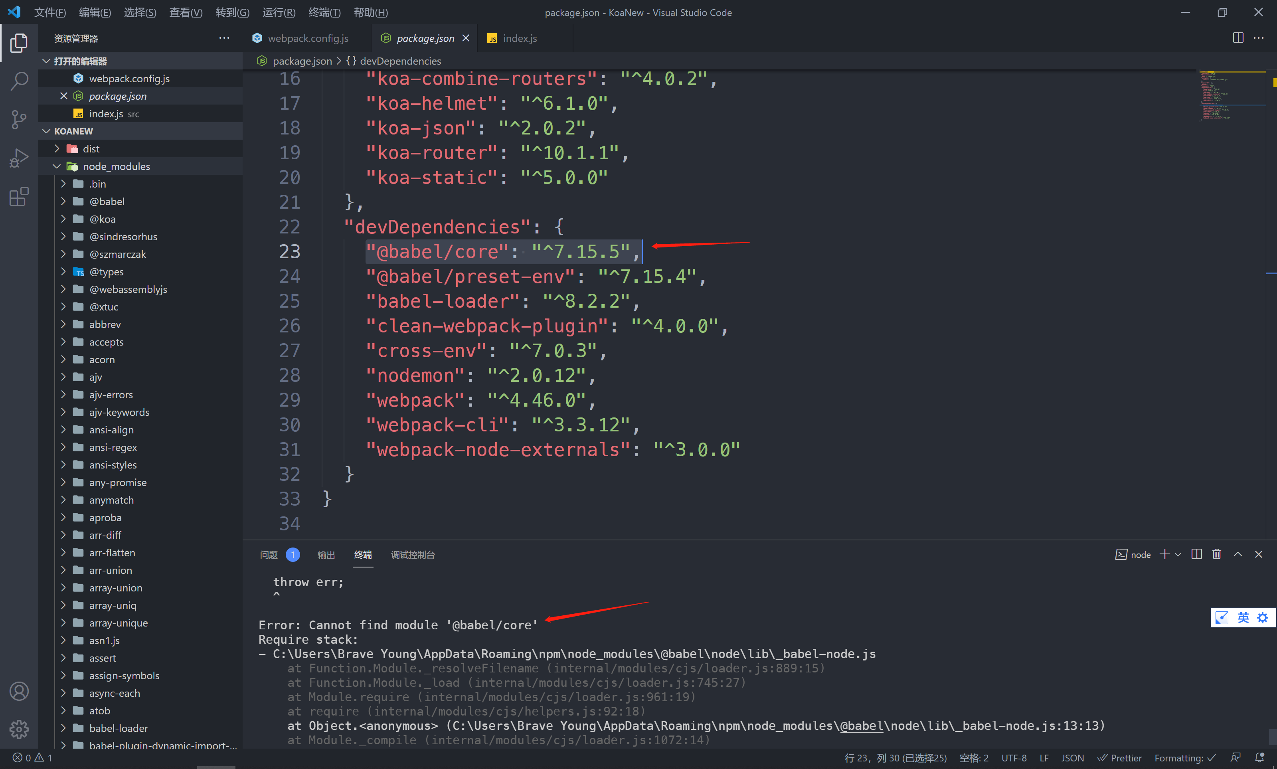
Task: Switch to the webpack.config.js tab
Action: 307,38
